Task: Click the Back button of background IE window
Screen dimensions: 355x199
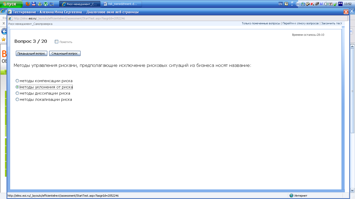Action: pyautogui.click(x=4, y=31)
